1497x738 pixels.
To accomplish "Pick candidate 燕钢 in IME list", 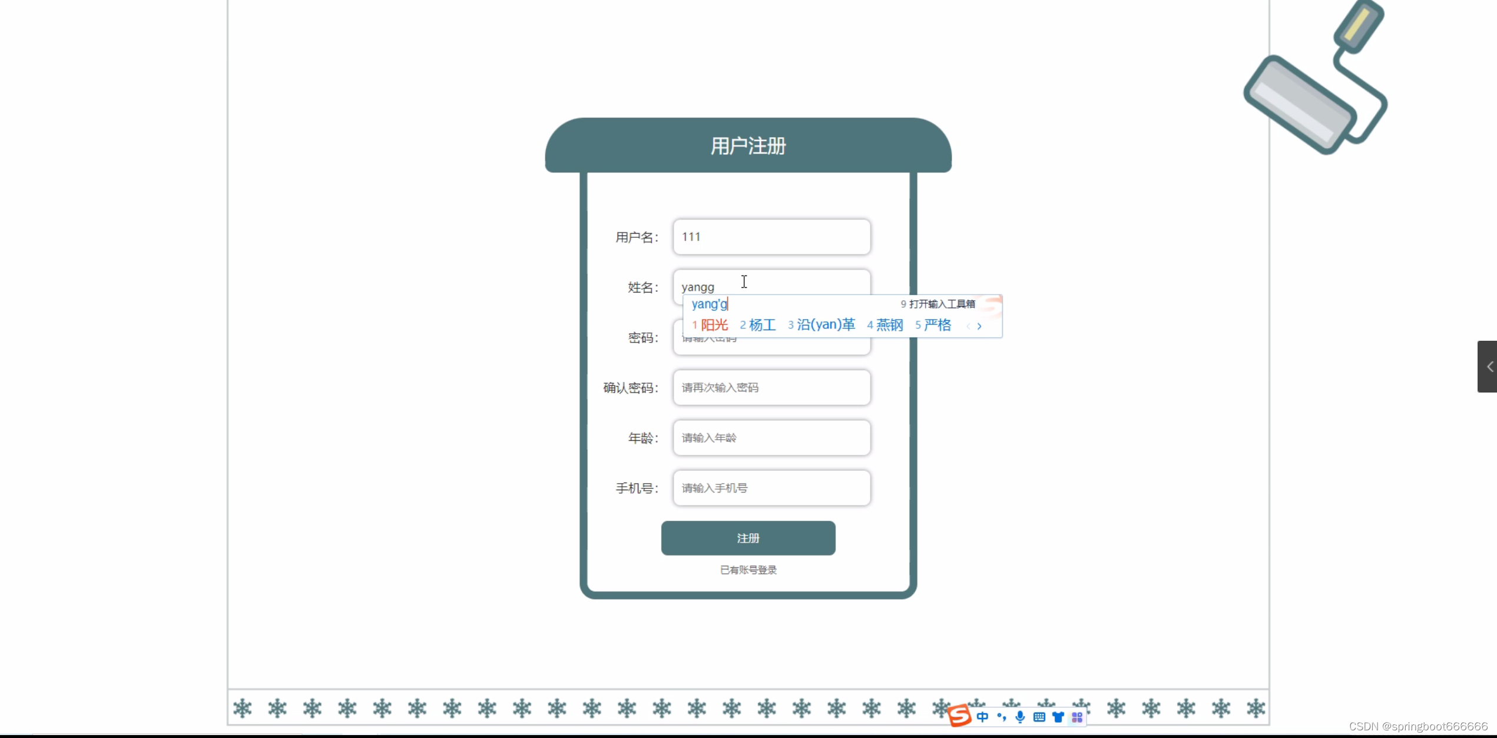I will coord(889,325).
